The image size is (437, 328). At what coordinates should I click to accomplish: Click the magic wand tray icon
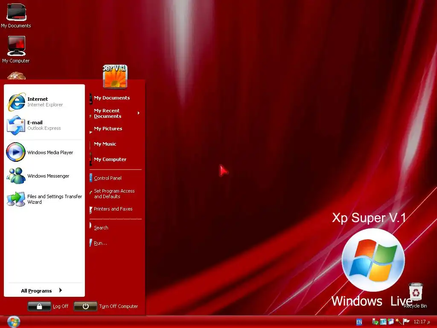click(x=399, y=322)
